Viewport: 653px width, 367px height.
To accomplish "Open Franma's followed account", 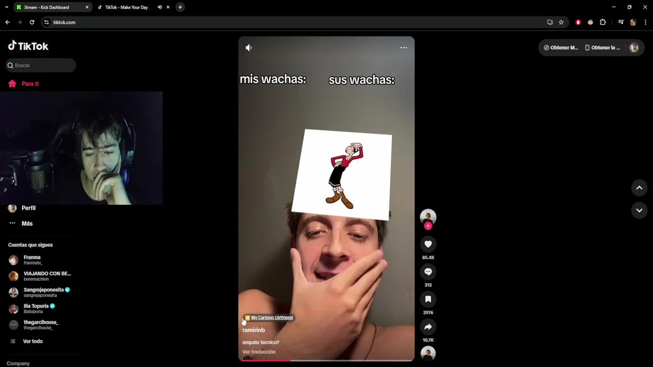I will point(32,260).
